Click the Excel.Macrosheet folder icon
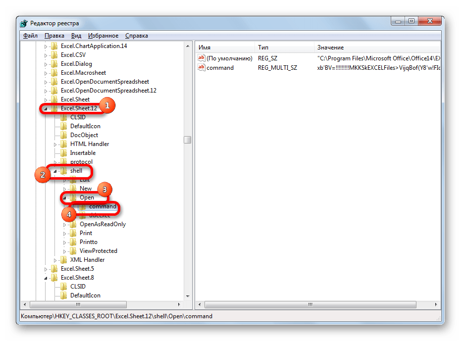The image size is (461, 341). [54, 73]
